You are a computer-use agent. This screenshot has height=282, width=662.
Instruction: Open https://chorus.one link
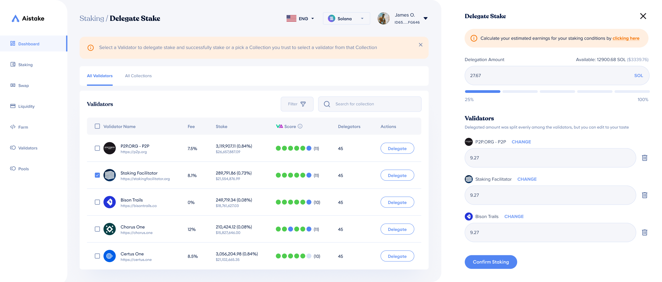[x=136, y=233]
